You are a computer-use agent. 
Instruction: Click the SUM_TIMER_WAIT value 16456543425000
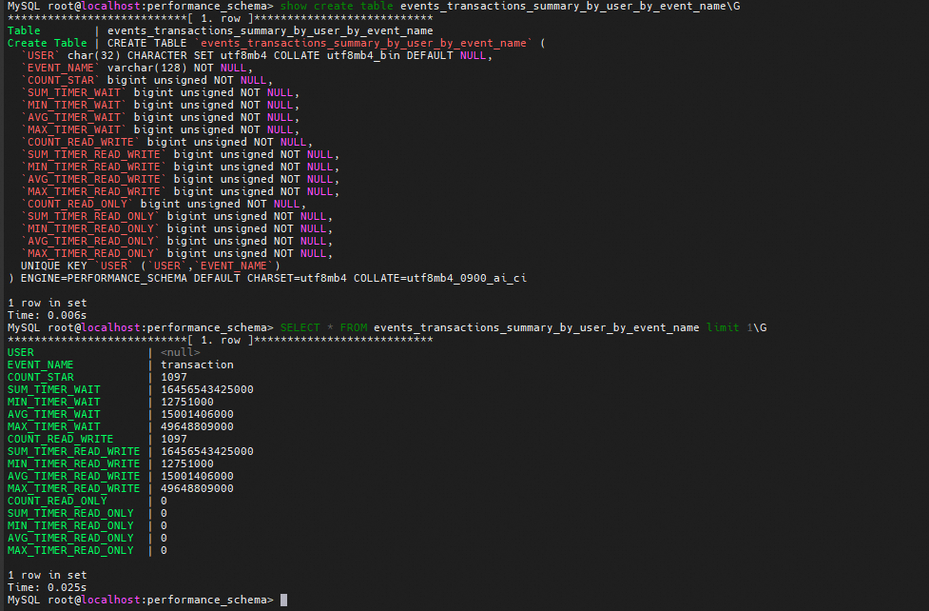[207, 390]
